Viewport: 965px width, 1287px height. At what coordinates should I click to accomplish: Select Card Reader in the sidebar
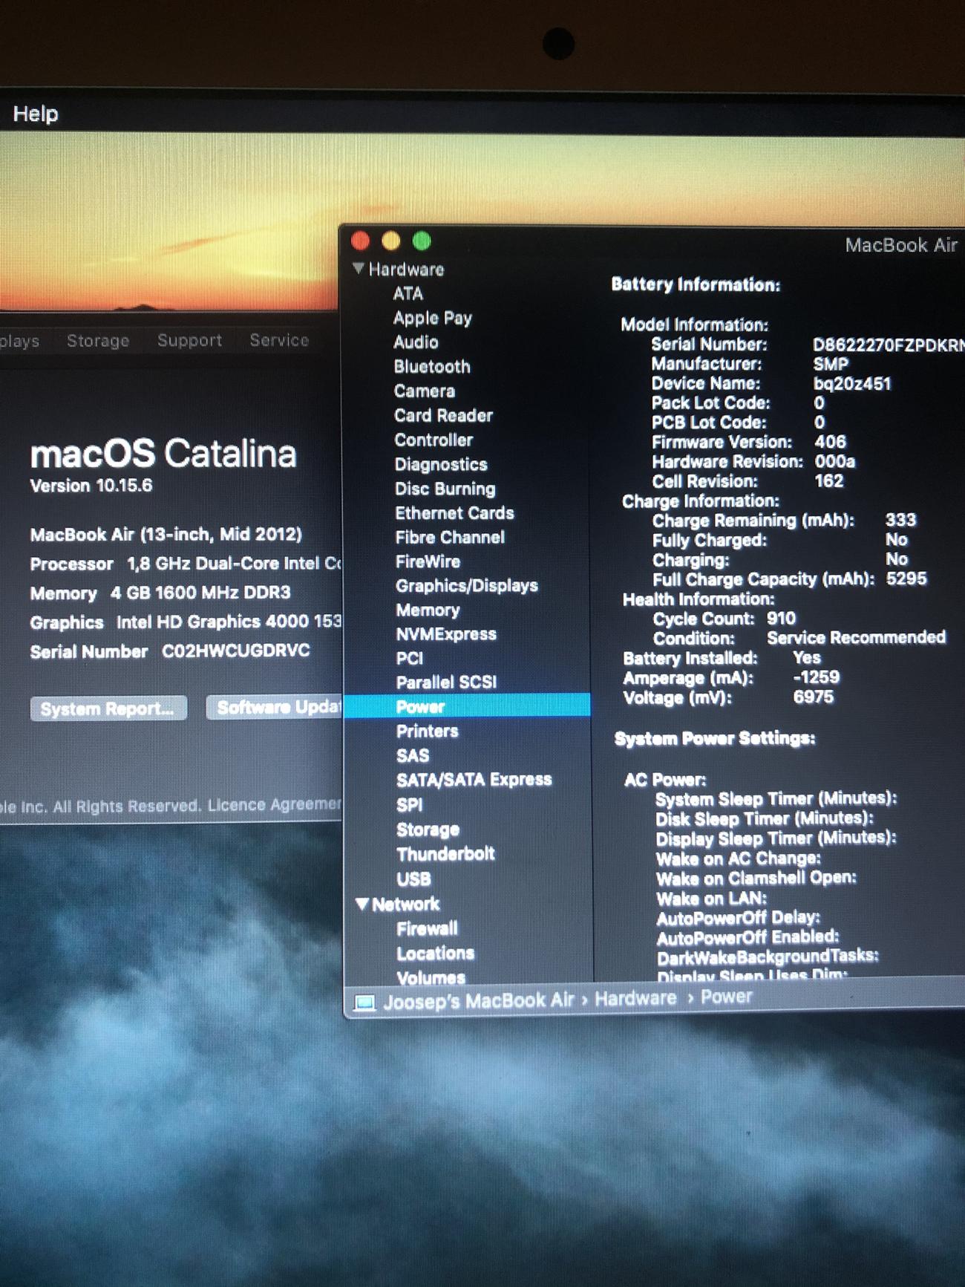click(443, 416)
